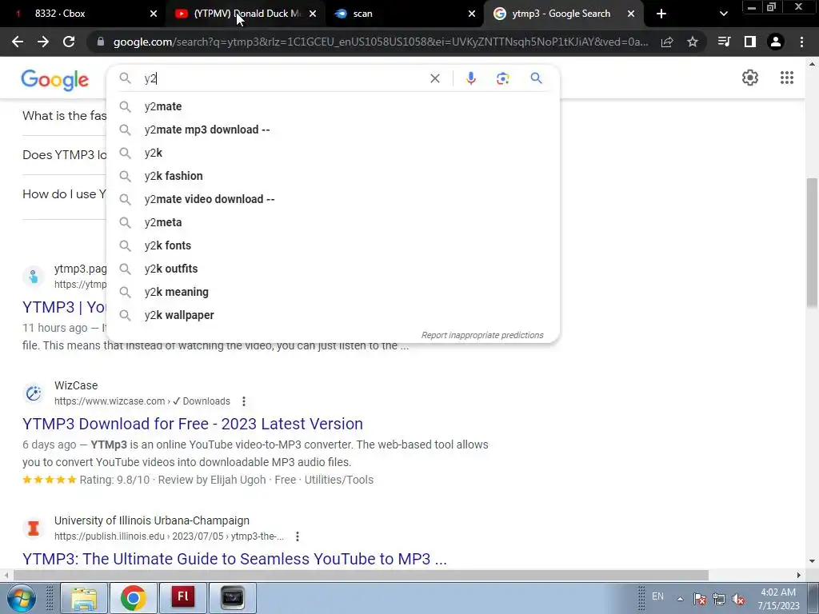Click Report inappropriate predictions link
Viewport: 819px width, 614px height.
[x=482, y=335]
